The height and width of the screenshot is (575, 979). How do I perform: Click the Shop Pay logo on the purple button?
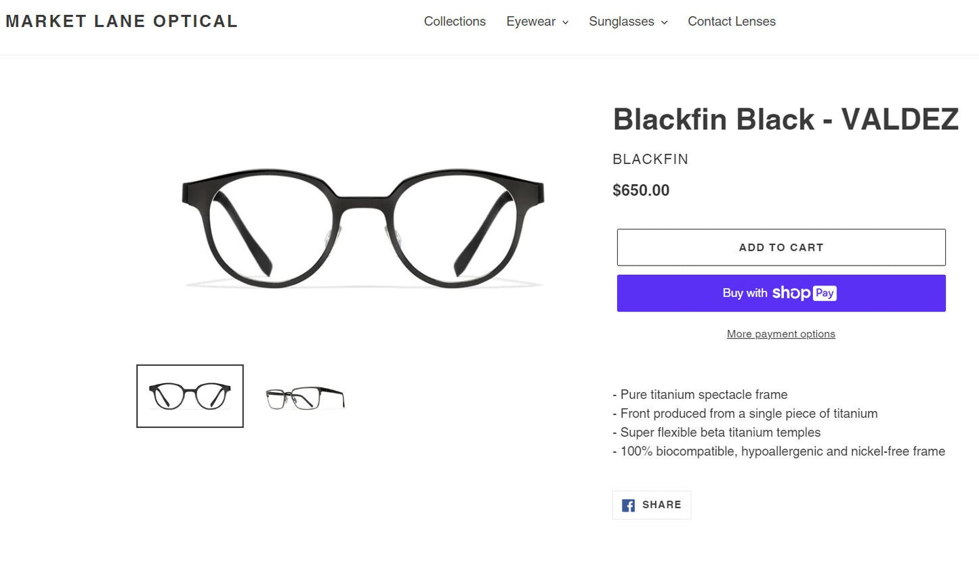pyautogui.click(x=804, y=293)
